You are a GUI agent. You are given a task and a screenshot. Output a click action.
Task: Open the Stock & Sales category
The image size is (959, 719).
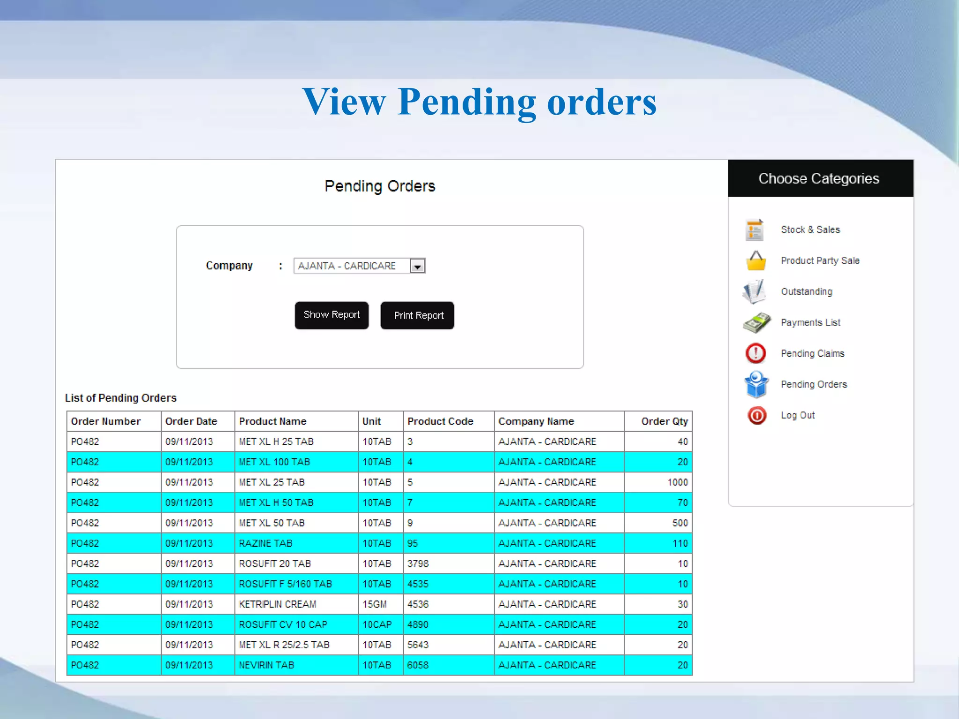click(x=811, y=230)
